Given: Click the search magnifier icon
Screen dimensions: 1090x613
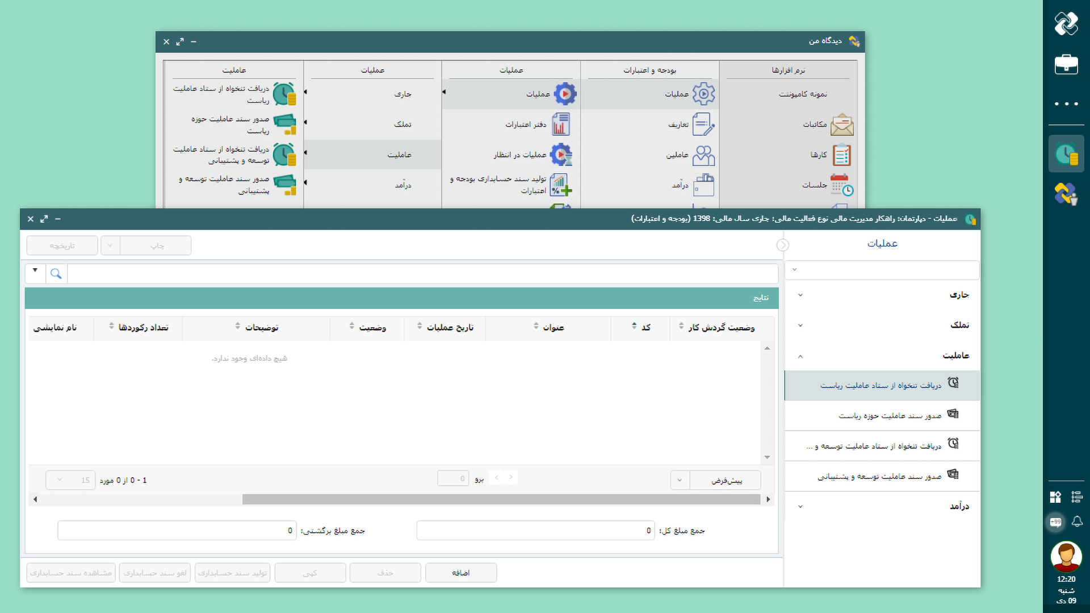Looking at the screenshot, I should 56,274.
